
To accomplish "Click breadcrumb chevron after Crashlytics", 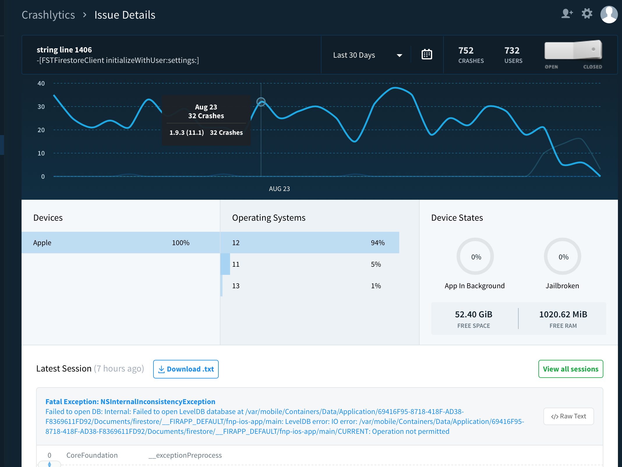I will pos(85,15).
